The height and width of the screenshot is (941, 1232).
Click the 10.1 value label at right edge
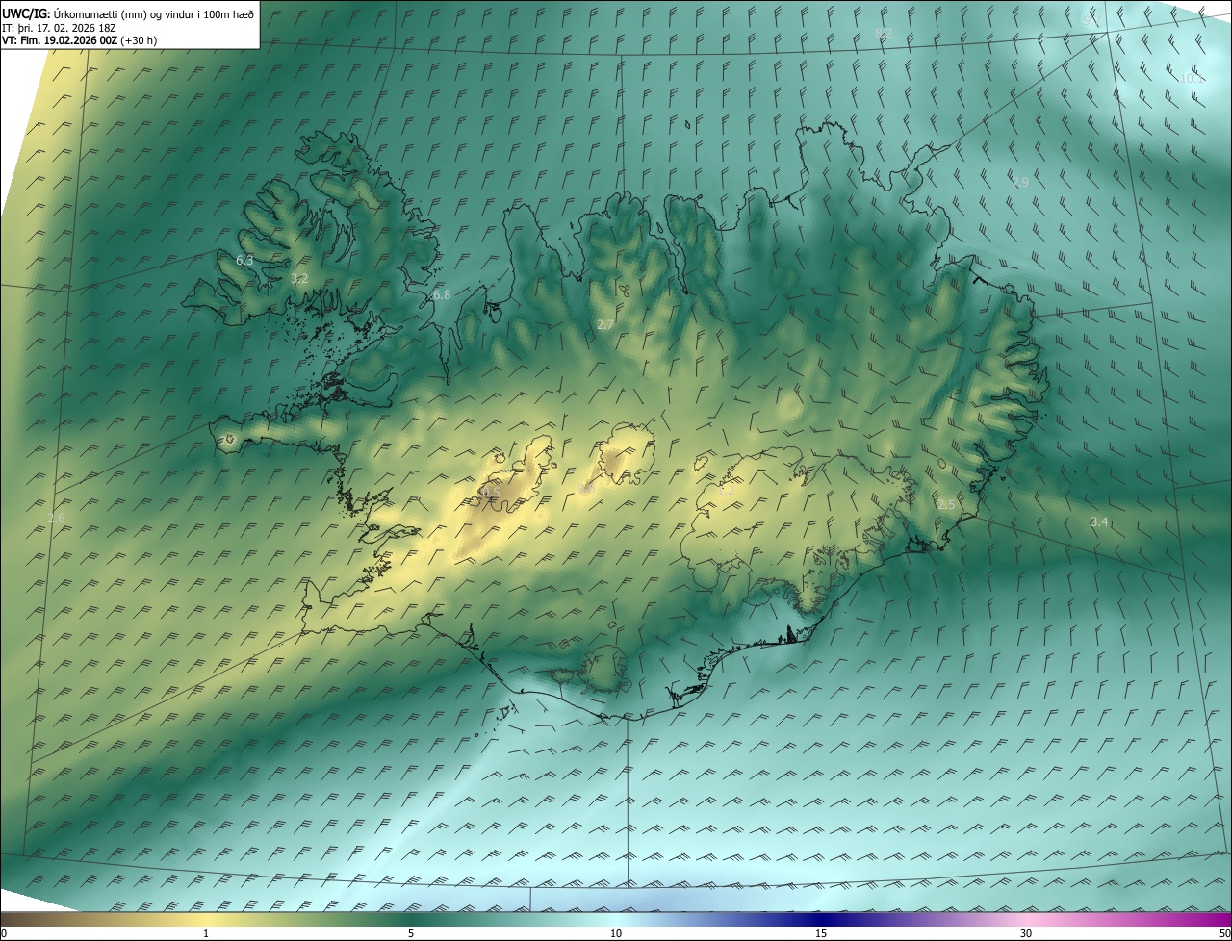click(1192, 78)
